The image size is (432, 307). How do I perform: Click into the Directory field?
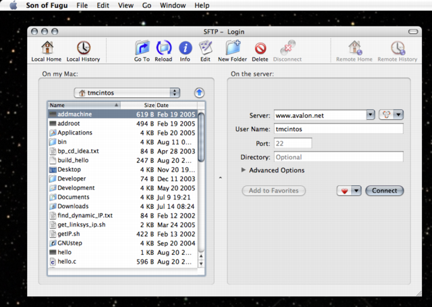[339, 157]
